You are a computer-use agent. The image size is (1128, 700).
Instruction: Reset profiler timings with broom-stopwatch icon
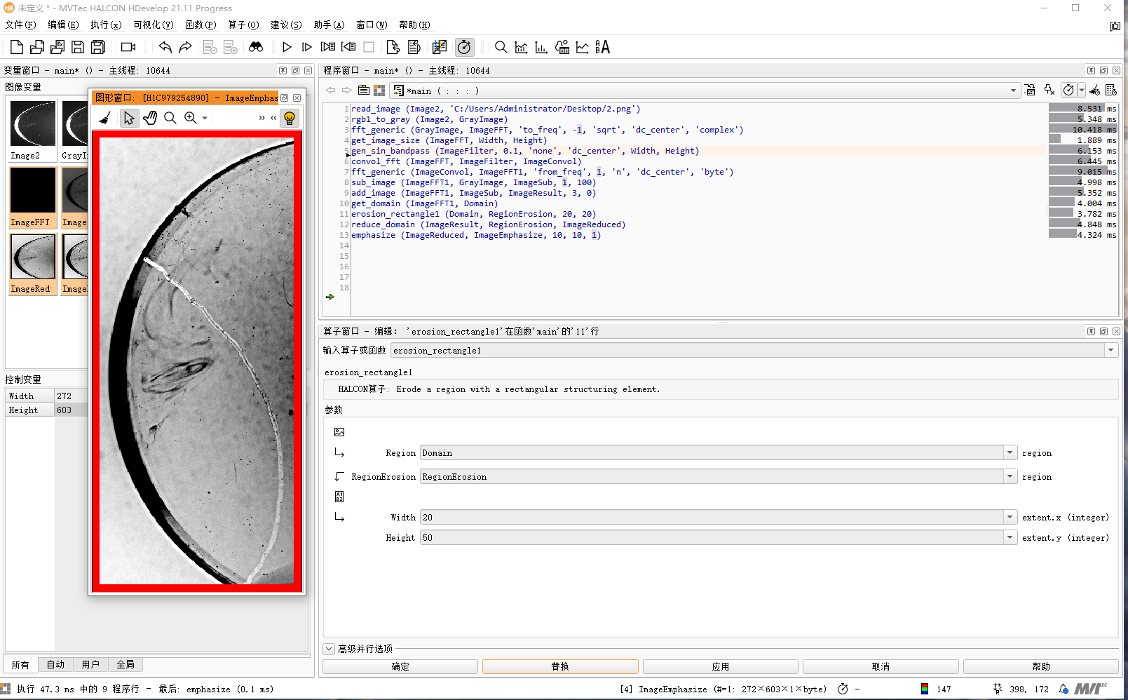(1094, 90)
